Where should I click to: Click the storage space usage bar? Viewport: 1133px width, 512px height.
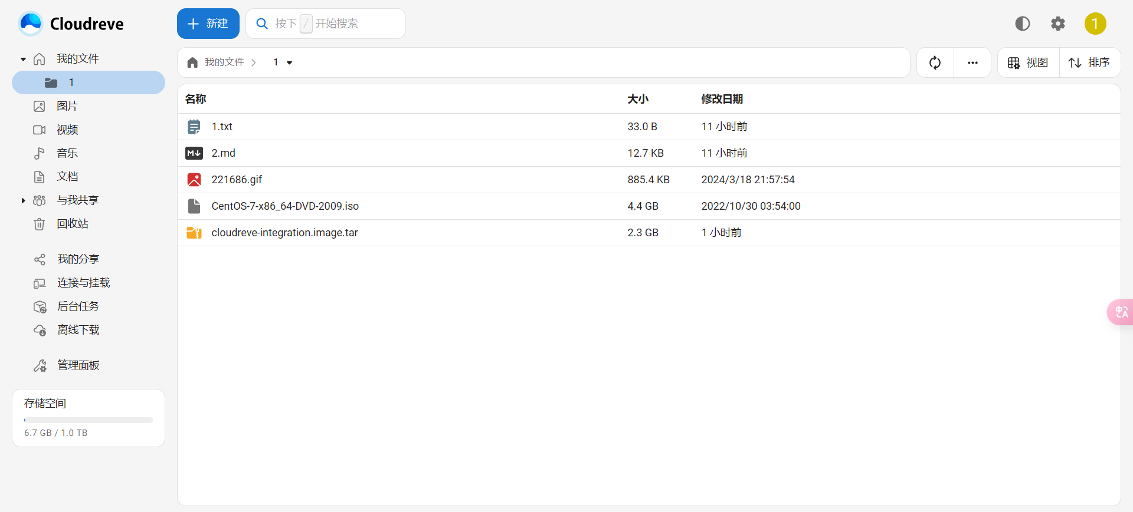89,420
